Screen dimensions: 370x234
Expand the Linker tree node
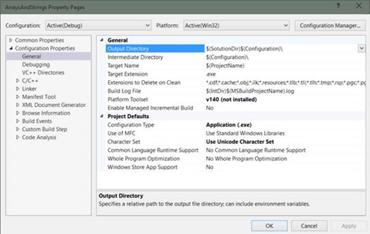17,89
